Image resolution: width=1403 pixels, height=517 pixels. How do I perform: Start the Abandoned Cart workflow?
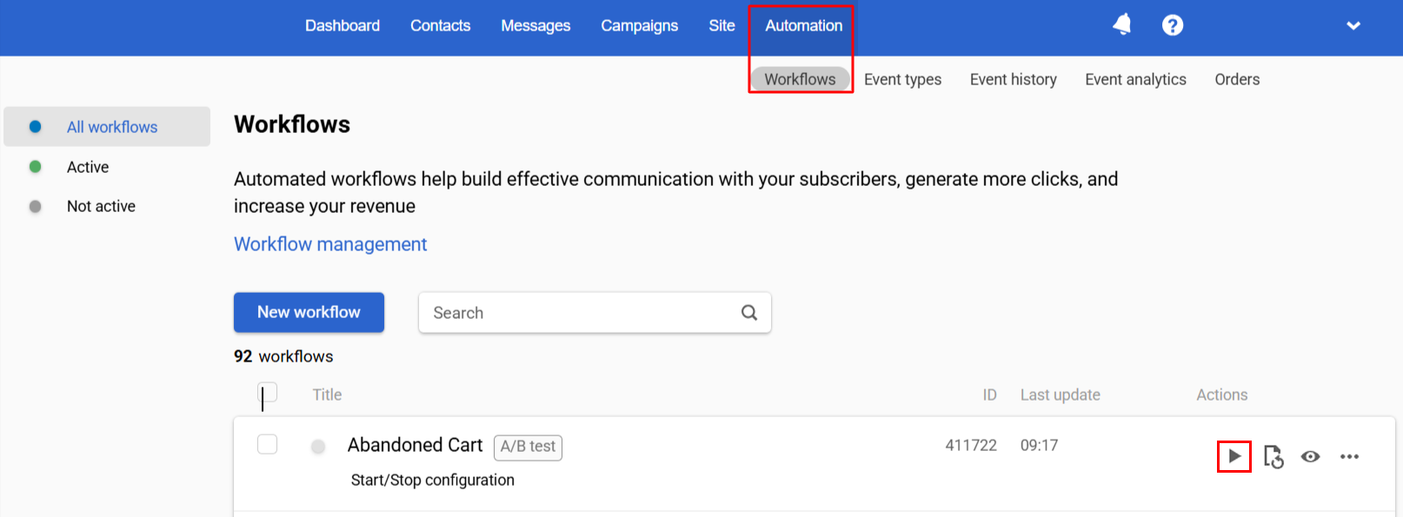click(x=1234, y=456)
